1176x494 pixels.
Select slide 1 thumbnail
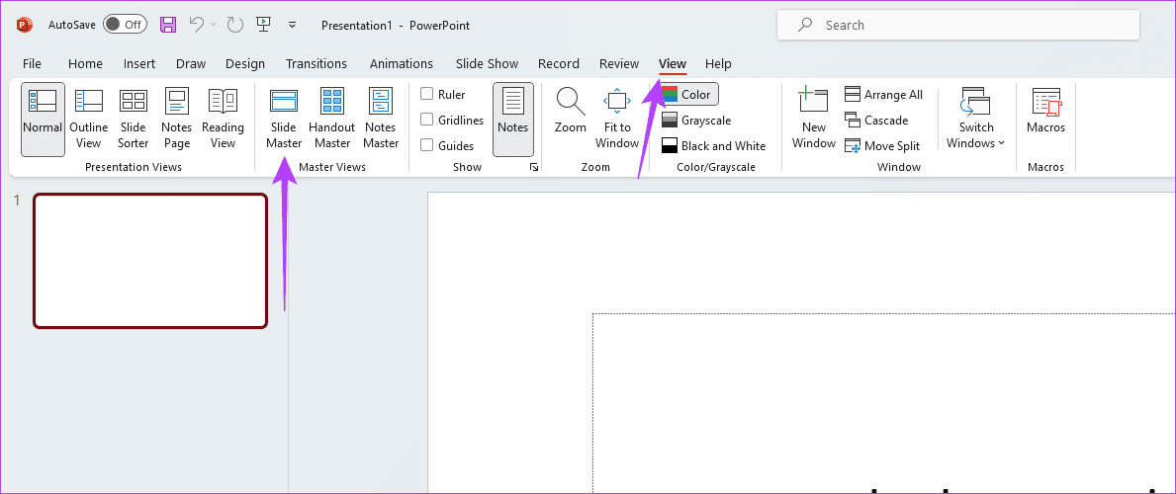pos(150,260)
